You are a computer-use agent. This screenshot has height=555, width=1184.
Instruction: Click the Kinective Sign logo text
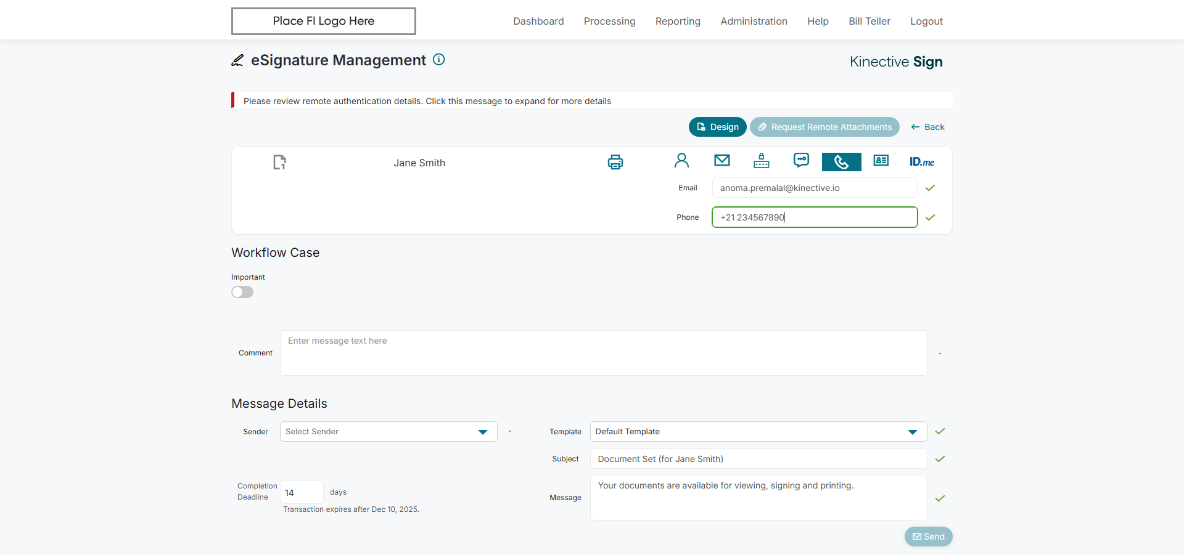[x=896, y=62]
